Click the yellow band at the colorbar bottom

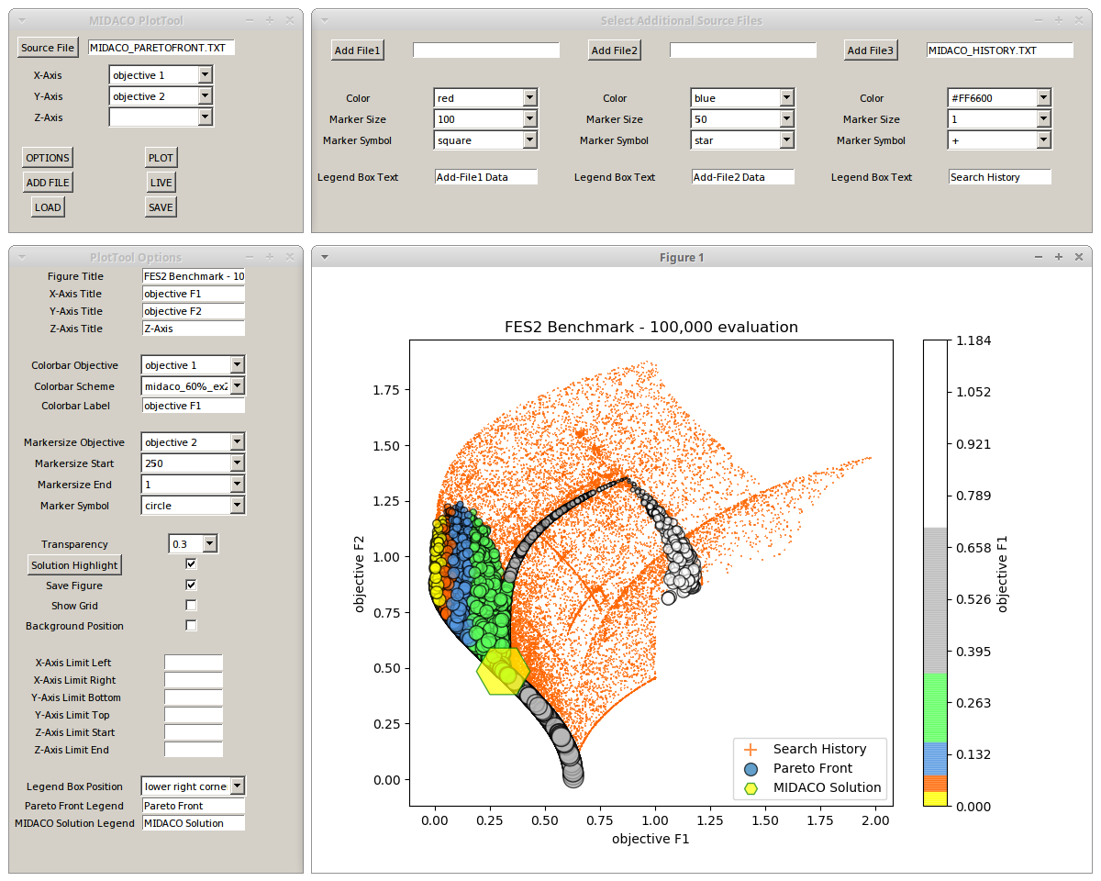935,798
